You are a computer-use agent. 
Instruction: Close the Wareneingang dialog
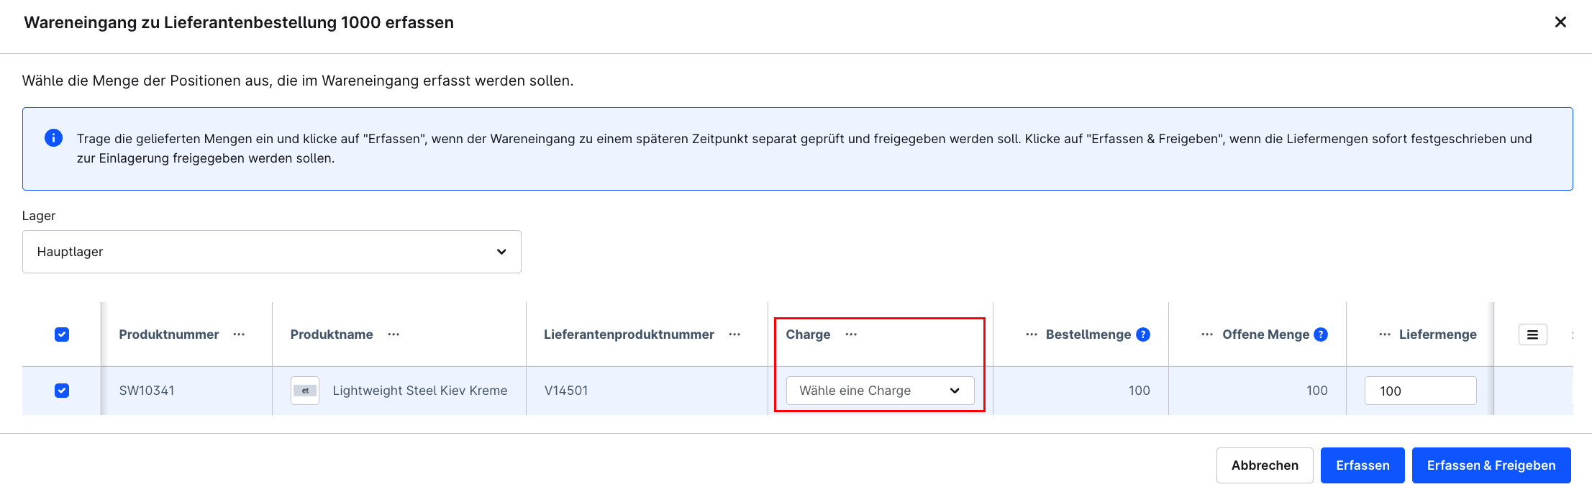pyautogui.click(x=1560, y=22)
